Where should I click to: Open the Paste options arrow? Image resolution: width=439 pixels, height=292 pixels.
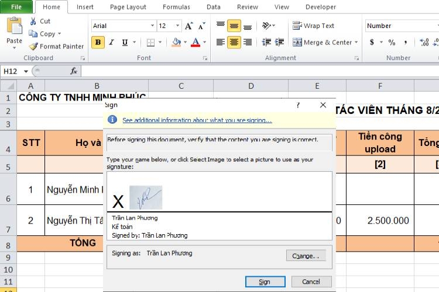pos(14,48)
